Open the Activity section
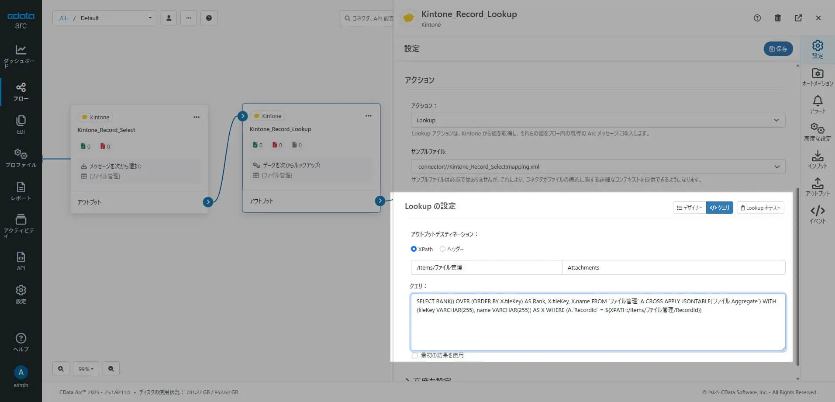The width and height of the screenshot is (835, 402). click(21, 226)
